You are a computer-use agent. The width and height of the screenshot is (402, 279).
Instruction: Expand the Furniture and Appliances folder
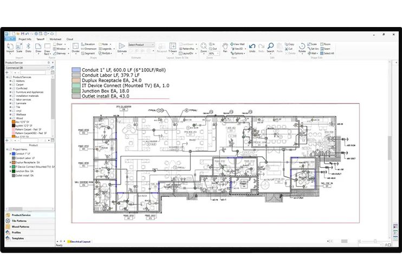point(11,92)
